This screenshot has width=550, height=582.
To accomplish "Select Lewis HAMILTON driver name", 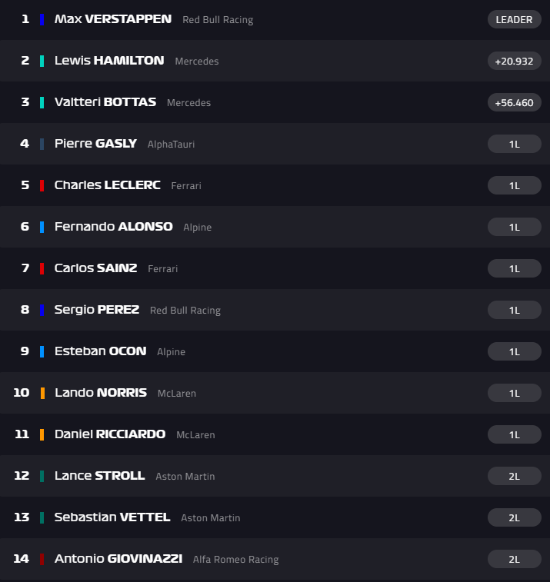I will 109,61.
